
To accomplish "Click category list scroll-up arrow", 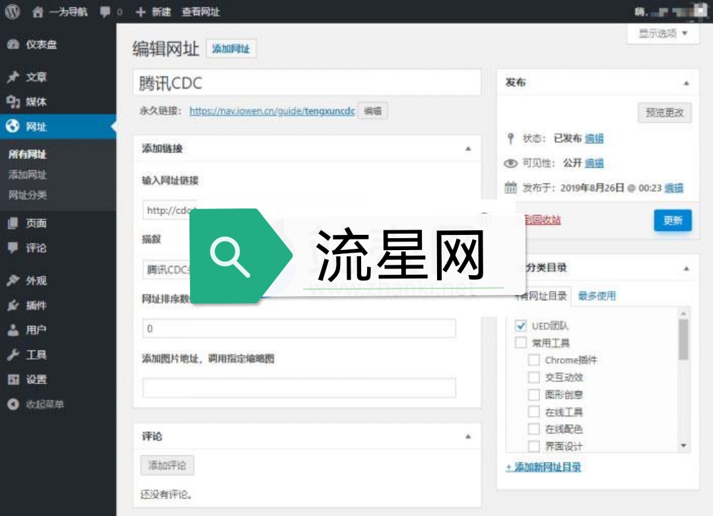I will (x=683, y=313).
